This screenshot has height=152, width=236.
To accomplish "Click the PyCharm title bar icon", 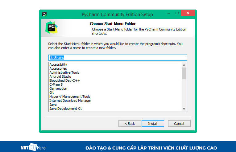I will [x=44, y=14].
